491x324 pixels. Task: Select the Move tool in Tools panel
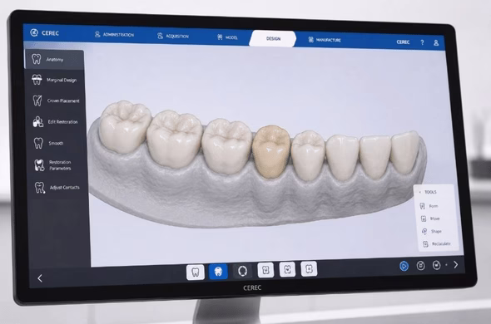pos(430,218)
